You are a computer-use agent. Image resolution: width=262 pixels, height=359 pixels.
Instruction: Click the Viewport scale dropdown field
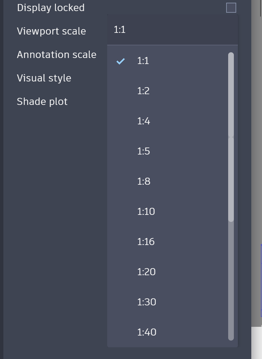click(x=172, y=30)
